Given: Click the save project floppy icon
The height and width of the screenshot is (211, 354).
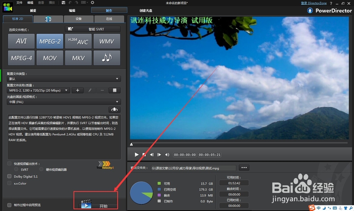Looking at the screenshot, I should [x=63, y=2].
